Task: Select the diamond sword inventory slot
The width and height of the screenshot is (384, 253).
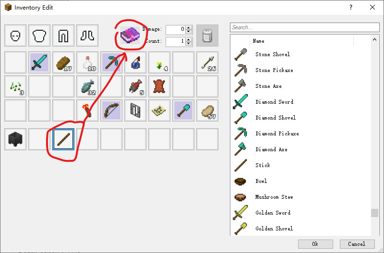Action: click(x=39, y=62)
